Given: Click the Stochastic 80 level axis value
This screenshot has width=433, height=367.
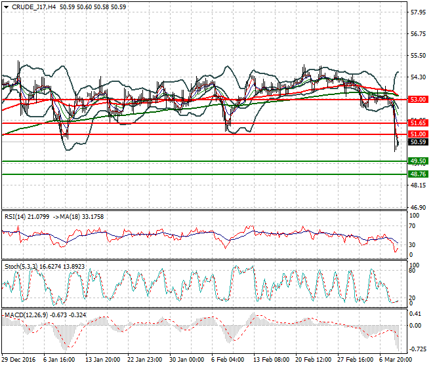Looking at the screenshot, I should [x=412, y=271].
